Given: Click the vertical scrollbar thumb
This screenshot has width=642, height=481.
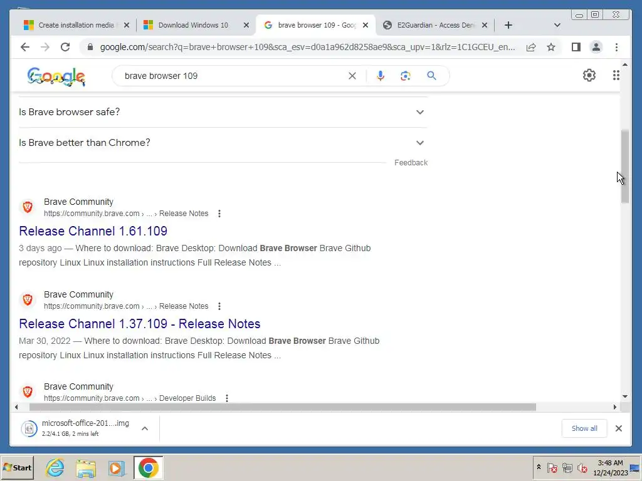Looking at the screenshot, I should (625, 167).
